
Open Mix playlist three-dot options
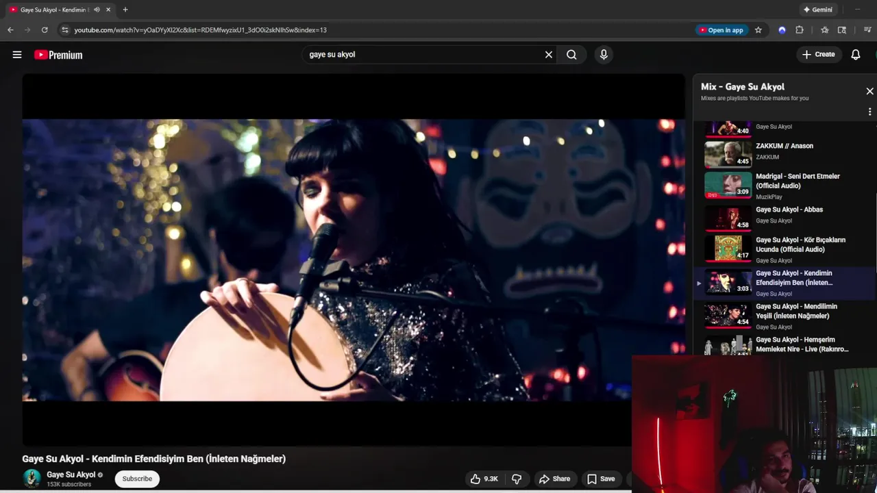point(869,112)
